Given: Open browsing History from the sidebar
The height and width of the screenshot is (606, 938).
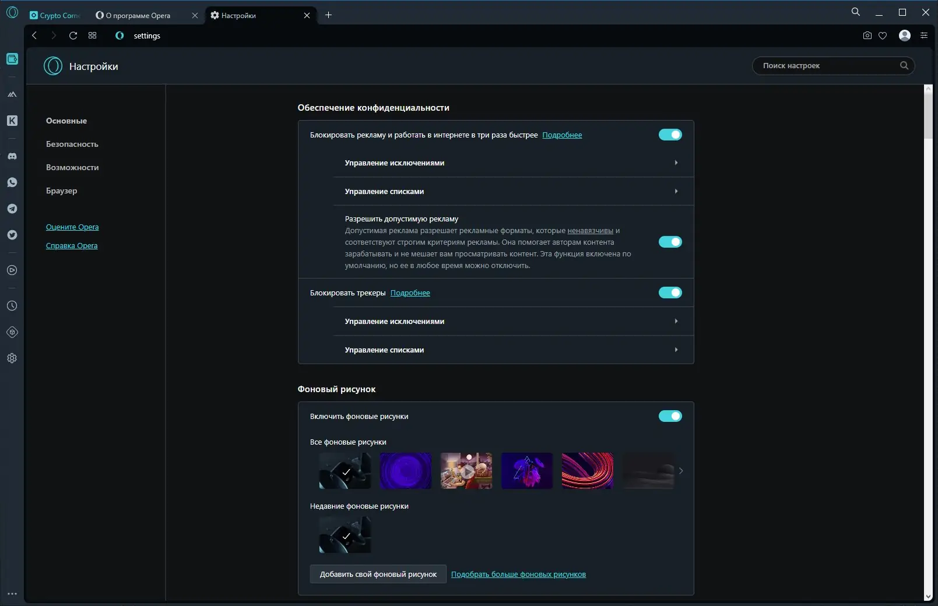Looking at the screenshot, I should coord(12,305).
